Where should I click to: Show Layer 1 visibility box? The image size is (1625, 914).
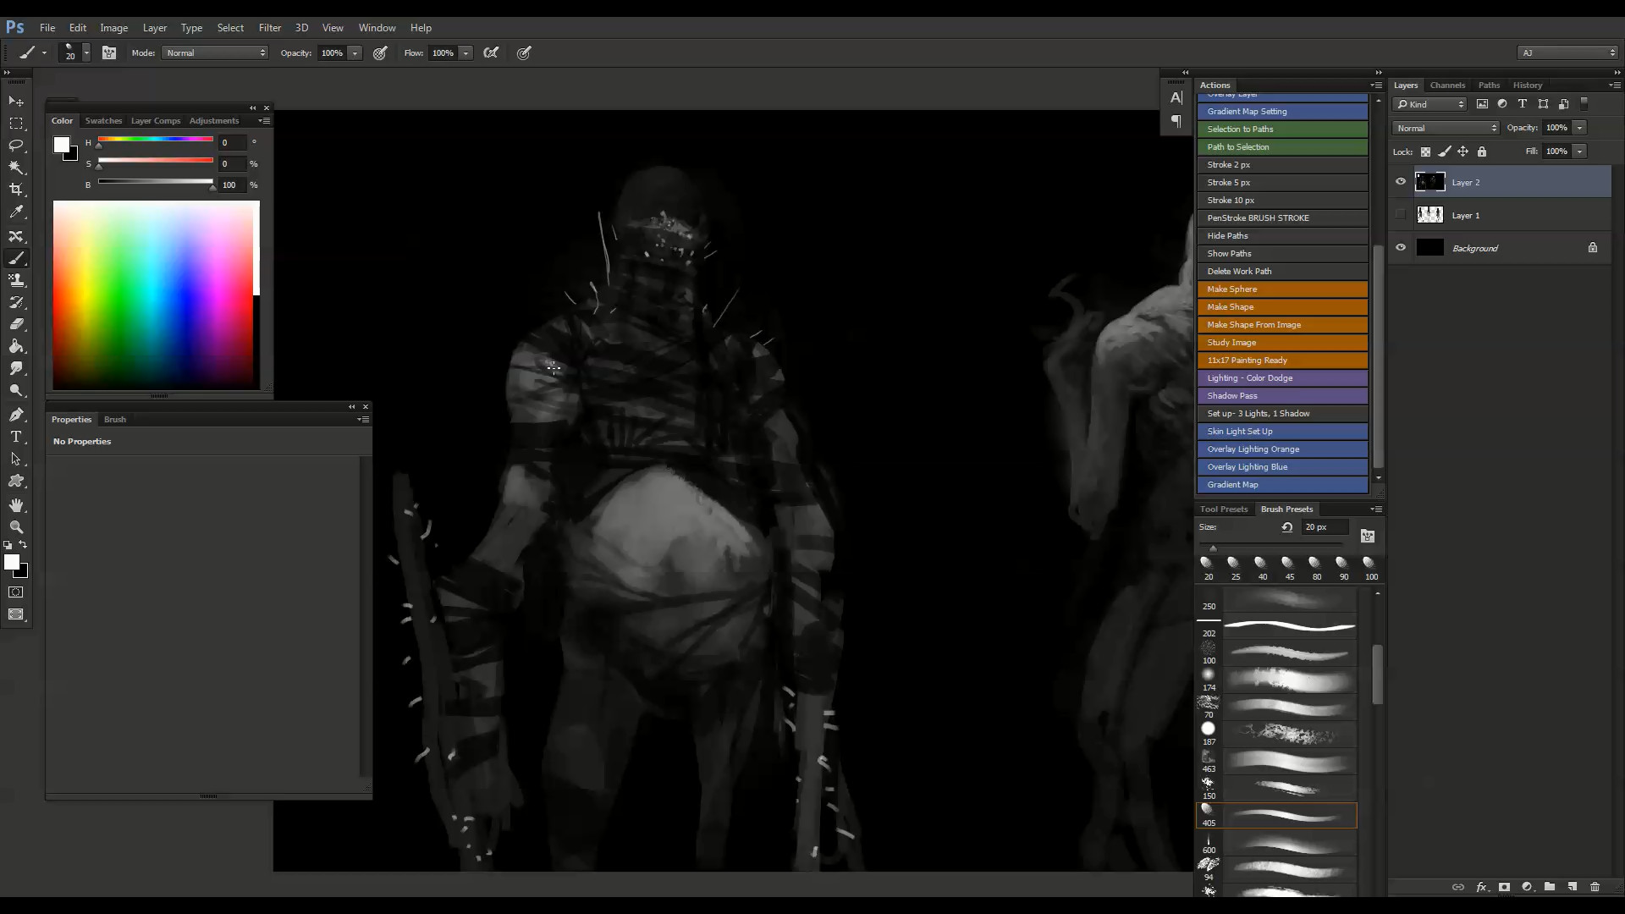[x=1401, y=215]
